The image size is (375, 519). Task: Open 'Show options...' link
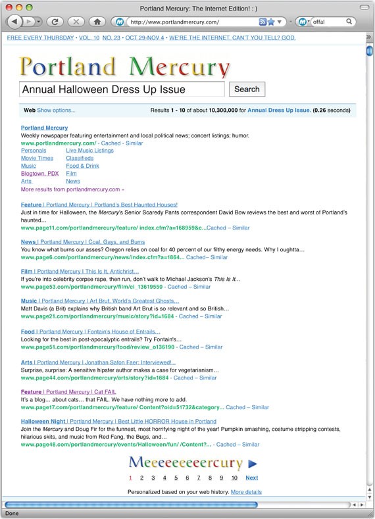57,111
